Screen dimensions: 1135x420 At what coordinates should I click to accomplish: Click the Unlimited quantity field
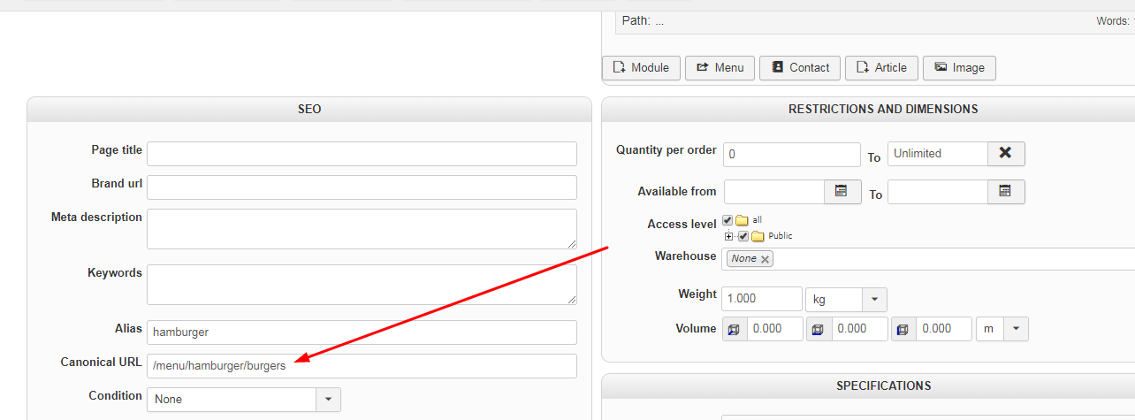click(938, 154)
